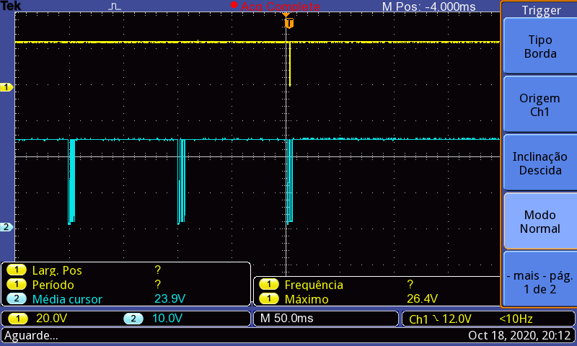Click the Aguarde... status message
This screenshot has height=346, width=577.
pyautogui.click(x=31, y=335)
